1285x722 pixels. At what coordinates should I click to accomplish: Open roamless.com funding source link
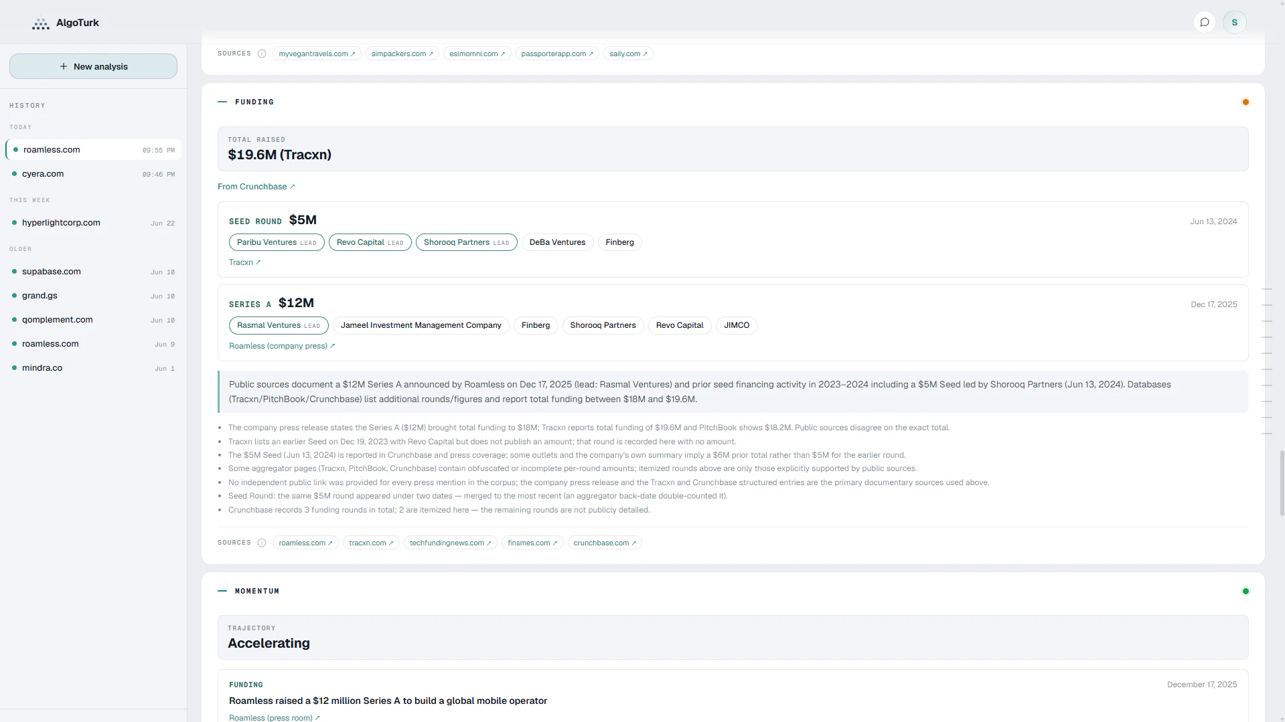(x=305, y=543)
